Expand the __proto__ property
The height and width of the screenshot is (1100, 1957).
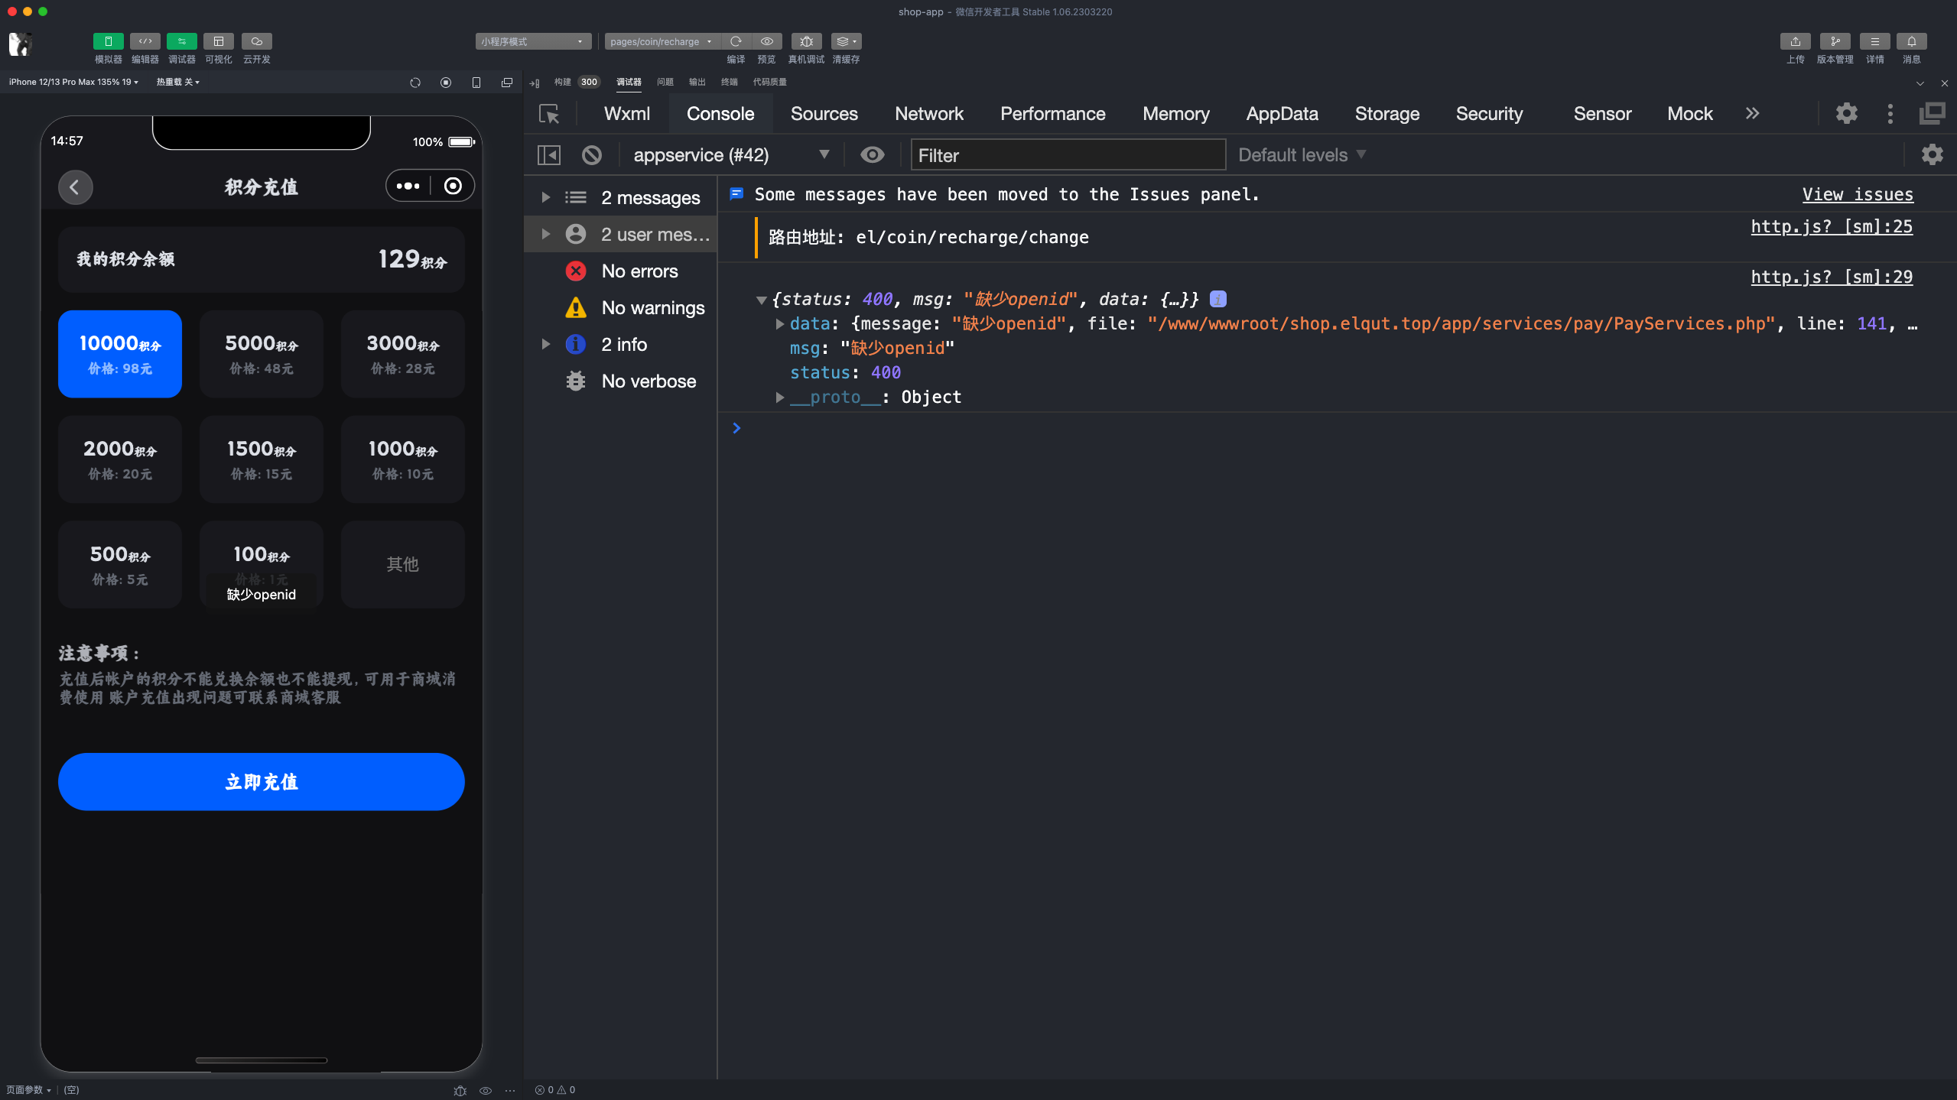779,397
